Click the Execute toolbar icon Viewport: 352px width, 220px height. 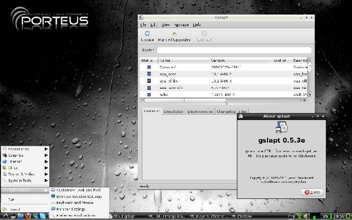[x=204, y=34]
